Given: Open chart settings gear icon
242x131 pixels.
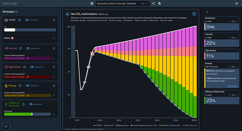Looking at the screenshot, I should 194,14.
